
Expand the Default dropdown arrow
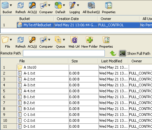click(64, 5)
